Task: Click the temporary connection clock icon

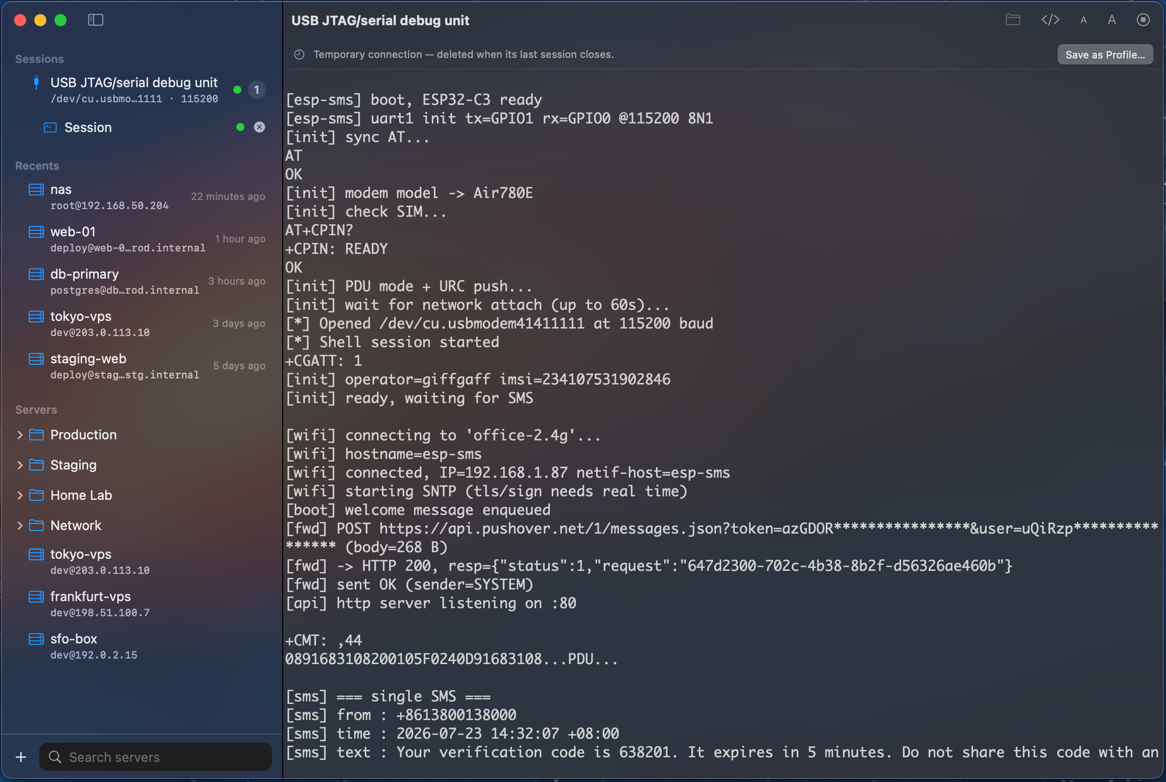Action: (299, 54)
